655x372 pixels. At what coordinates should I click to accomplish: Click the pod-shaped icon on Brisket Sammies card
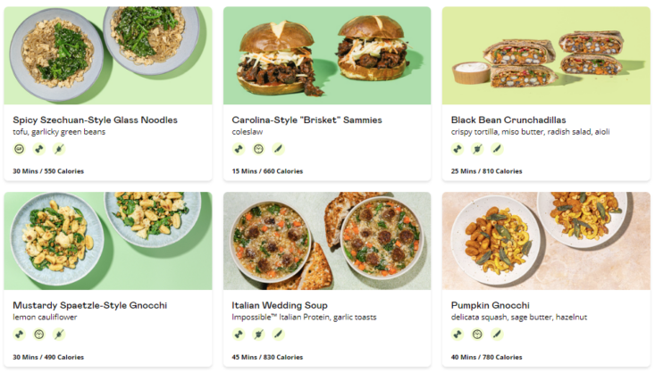(278, 149)
